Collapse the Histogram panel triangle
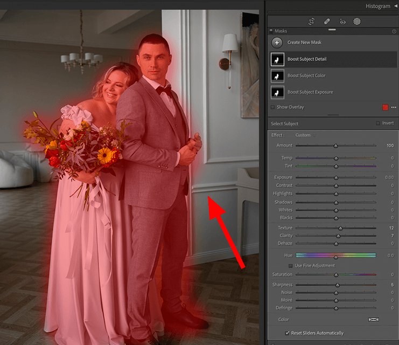 [395, 6]
